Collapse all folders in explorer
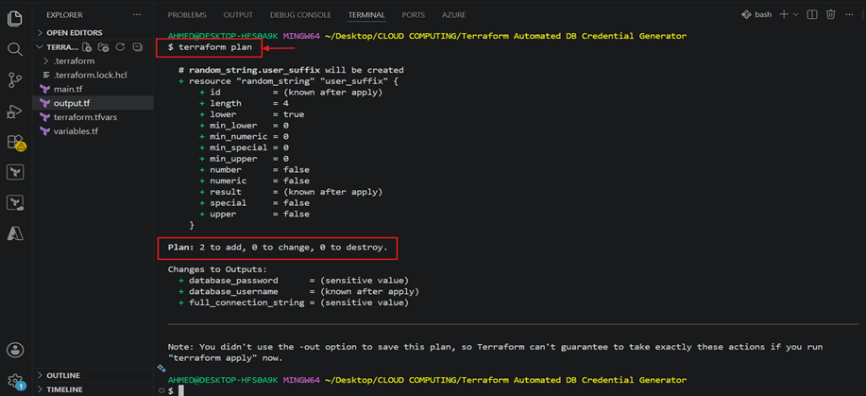 pyautogui.click(x=138, y=47)
